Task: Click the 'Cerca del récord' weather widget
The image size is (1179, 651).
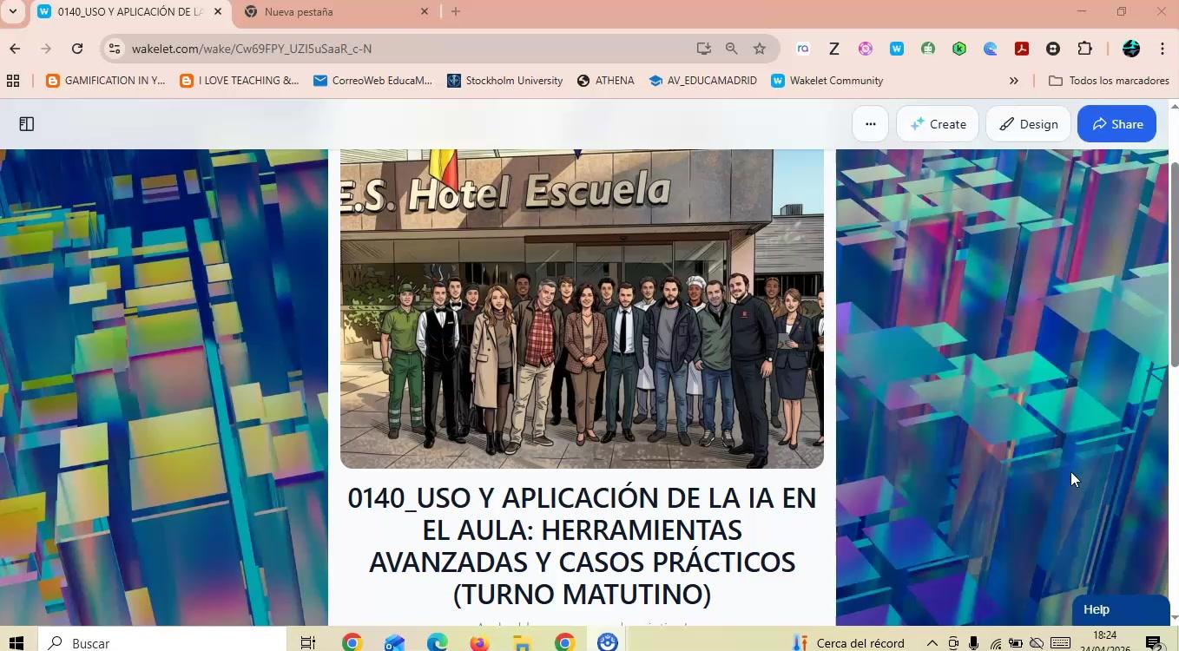Action: click(x=849, y=643)
